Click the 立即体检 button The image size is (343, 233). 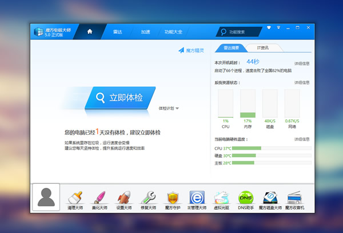point(120,98)
